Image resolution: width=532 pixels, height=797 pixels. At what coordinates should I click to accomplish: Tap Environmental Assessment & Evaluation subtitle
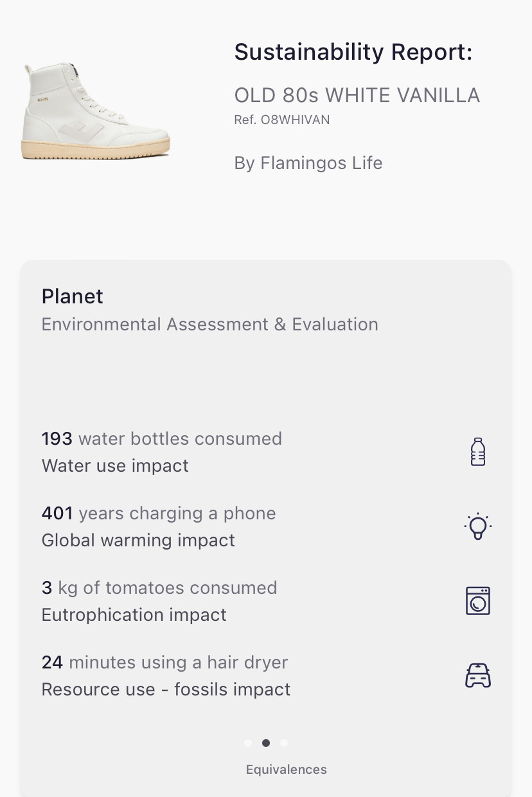point(209,325)
